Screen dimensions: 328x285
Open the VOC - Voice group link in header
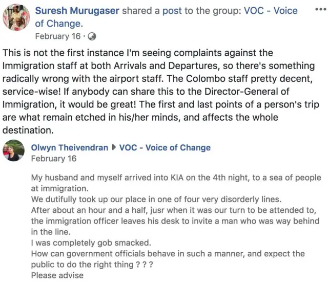pos(271,12)
